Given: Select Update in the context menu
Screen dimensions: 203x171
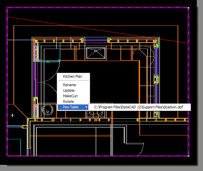Looking at the screenshot, I should click(69, 90).
